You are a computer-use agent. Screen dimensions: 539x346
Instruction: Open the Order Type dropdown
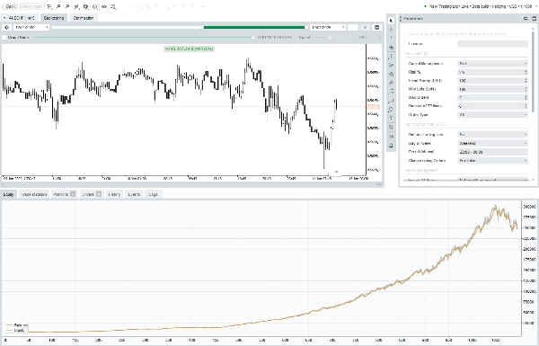[x=492, y=114]
